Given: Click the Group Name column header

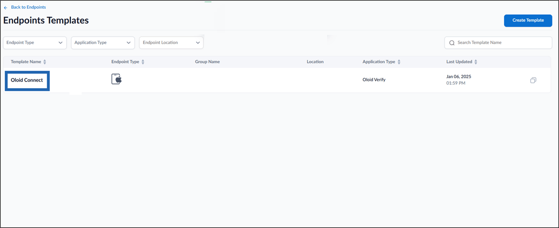Looking at the screenshot, I should point(207,62).
